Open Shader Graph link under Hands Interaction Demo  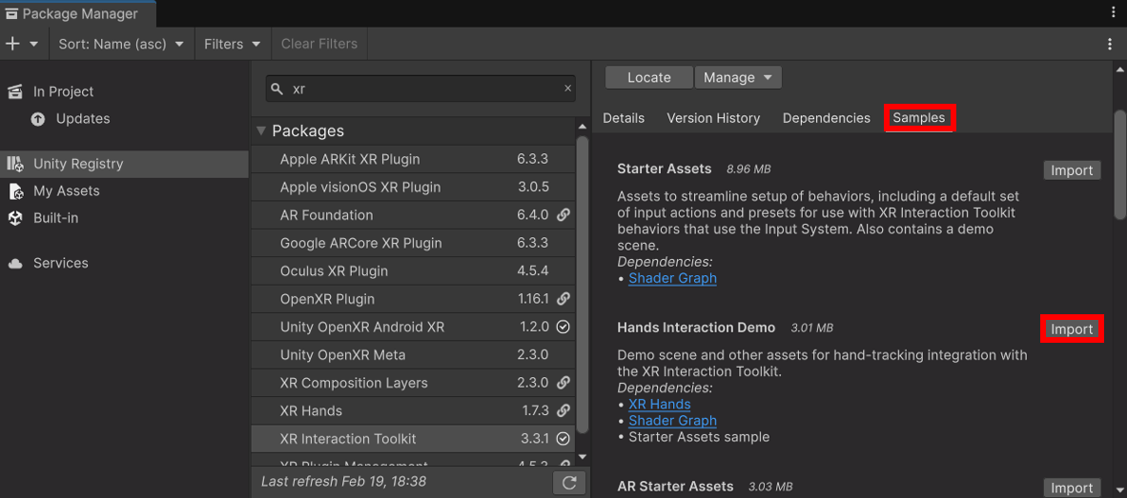pos(672,421)
